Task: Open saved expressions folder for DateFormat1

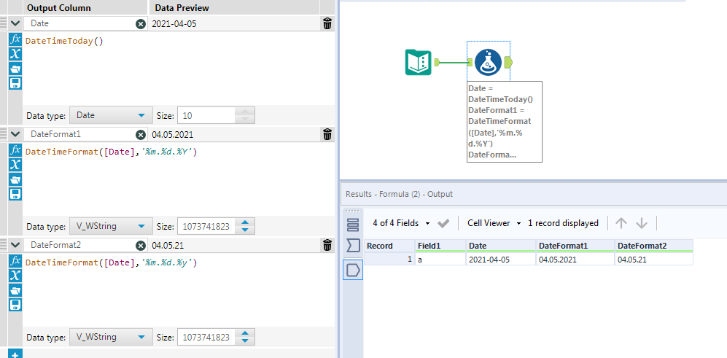Action: tap(15, 179)
